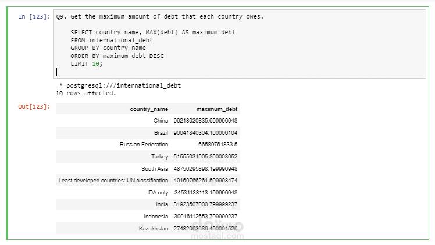Screen dimensions: 435x245
Task: Place cursor on the LIMIT 10 line
Action: (86, 64)
